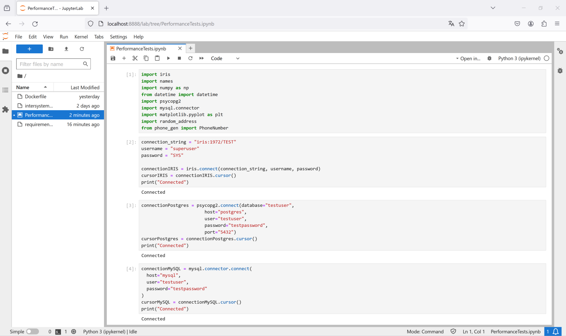Open the Running Terminals and Kernels sidebar
This screenshot has height=336, width=566.
(x=5, y=71)
